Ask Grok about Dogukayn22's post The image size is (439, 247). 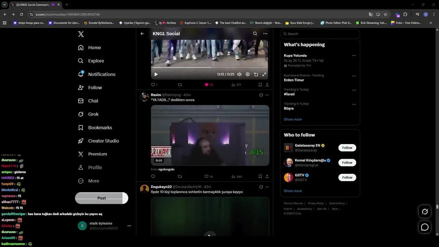(261, 187)
